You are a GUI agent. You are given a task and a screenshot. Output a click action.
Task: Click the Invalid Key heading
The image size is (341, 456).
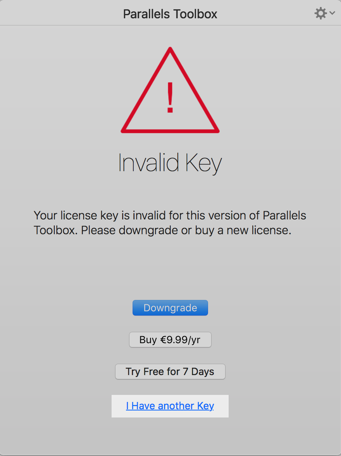coord(170,162)
